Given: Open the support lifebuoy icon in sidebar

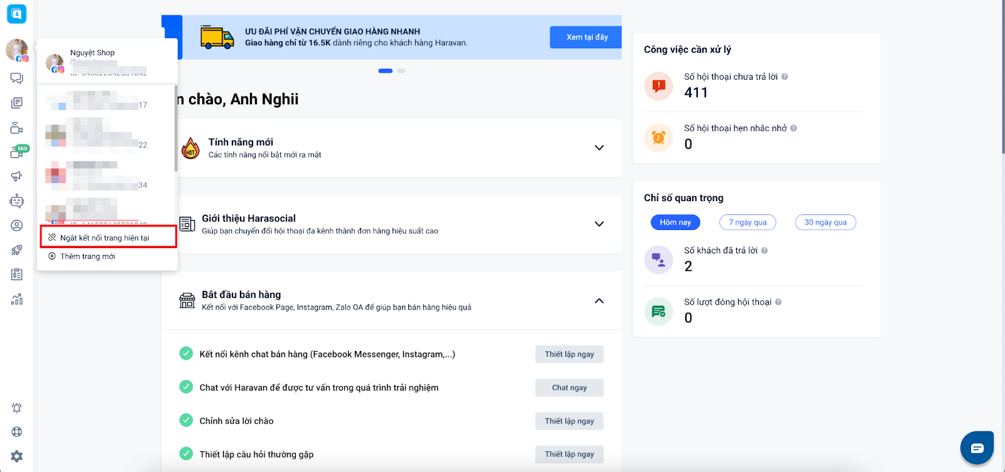Looking at the screenshot, I should [x=17, y=432].
